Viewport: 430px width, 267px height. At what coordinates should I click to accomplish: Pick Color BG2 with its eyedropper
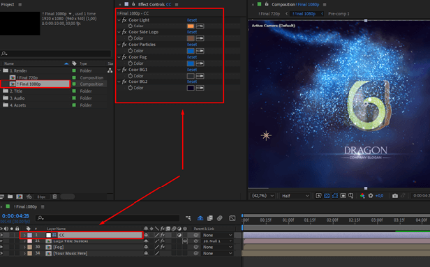tap(200, 88)
